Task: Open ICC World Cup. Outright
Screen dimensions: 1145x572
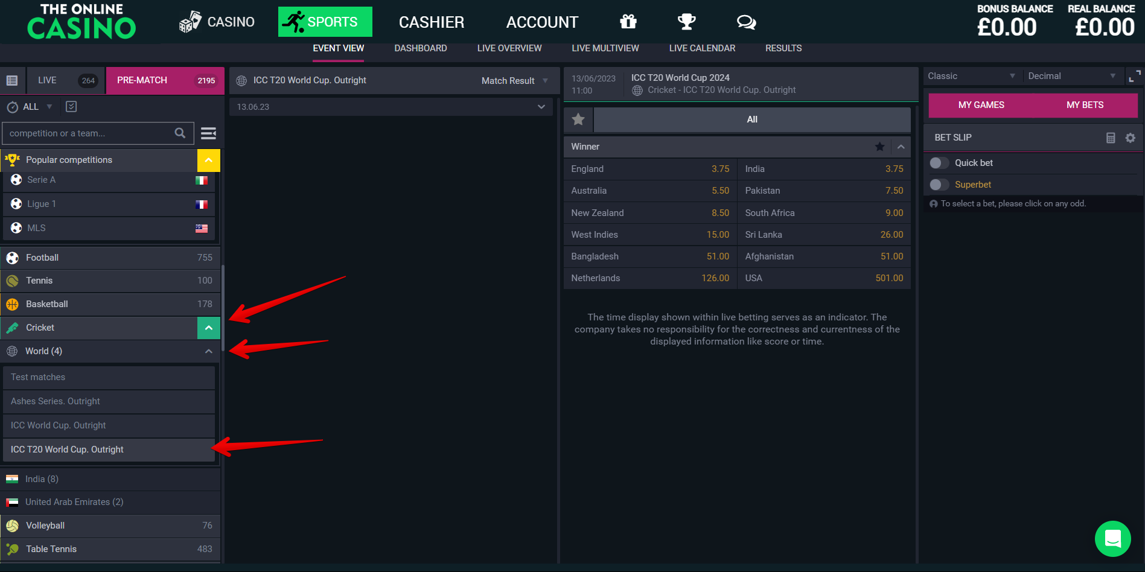Action: (109, 425)
